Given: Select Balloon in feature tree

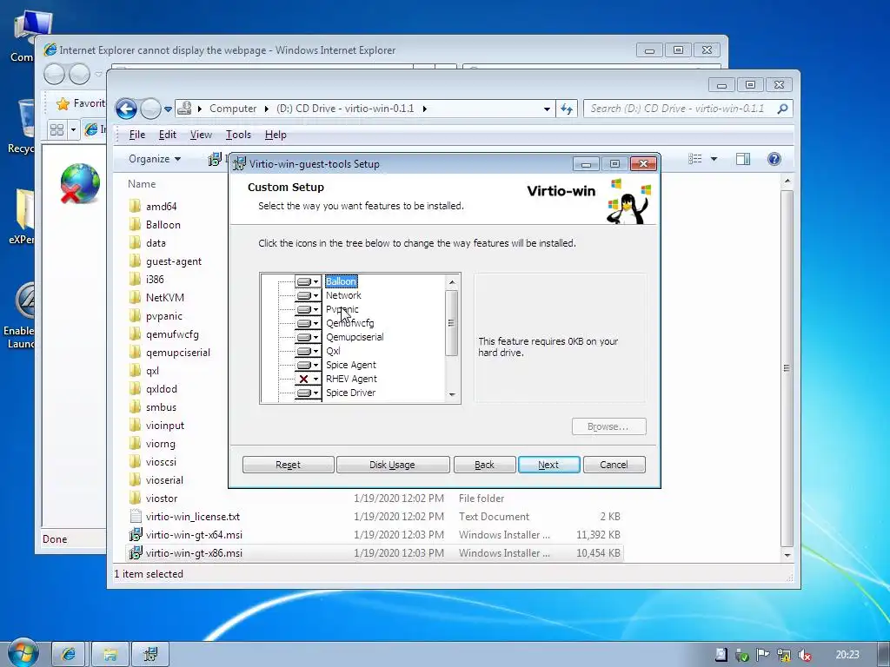Looking at the screenshot, I should point(341,281).
